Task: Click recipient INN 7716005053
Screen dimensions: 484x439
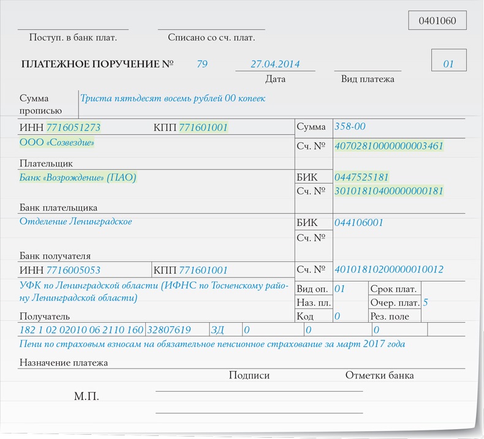Action: [74, 270]
